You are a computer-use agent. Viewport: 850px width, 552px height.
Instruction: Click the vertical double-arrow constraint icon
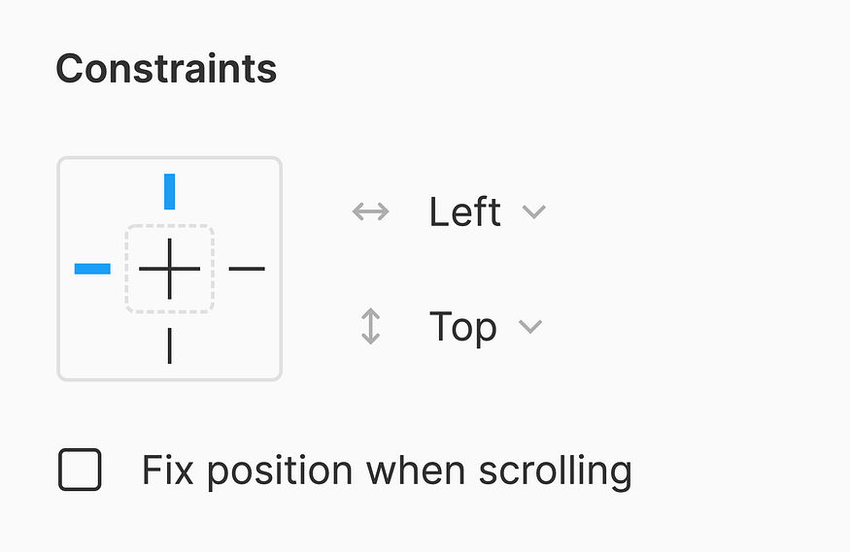pos(370,327)
